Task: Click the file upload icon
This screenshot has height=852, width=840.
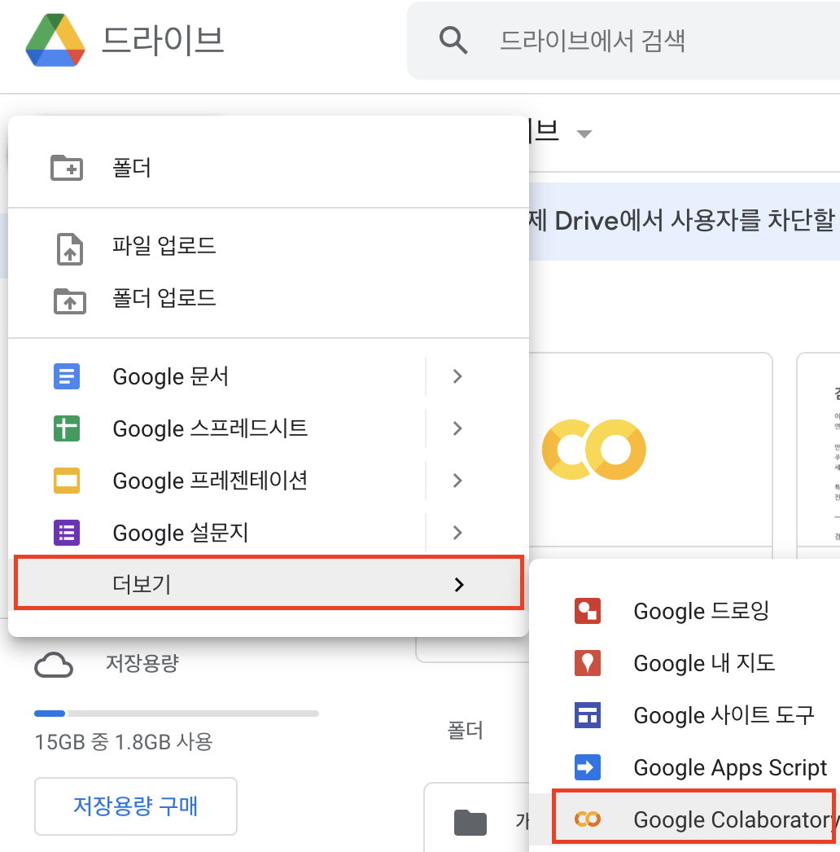Action: point(70,248)
